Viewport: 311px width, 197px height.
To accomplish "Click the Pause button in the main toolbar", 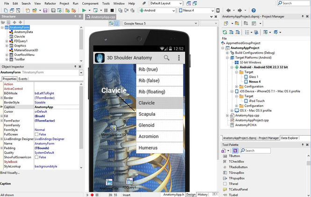I will 106,10.
